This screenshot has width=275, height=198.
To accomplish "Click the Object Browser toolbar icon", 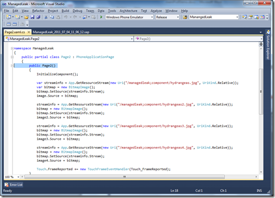I will tap(256, 17).
